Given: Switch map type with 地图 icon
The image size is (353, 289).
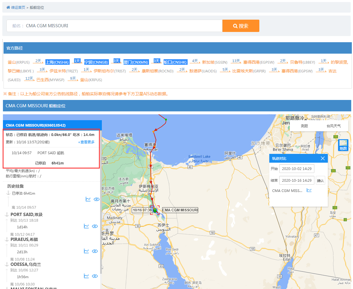Looking at the screenshot, I should pyautogui.click(x=343, y=145).
